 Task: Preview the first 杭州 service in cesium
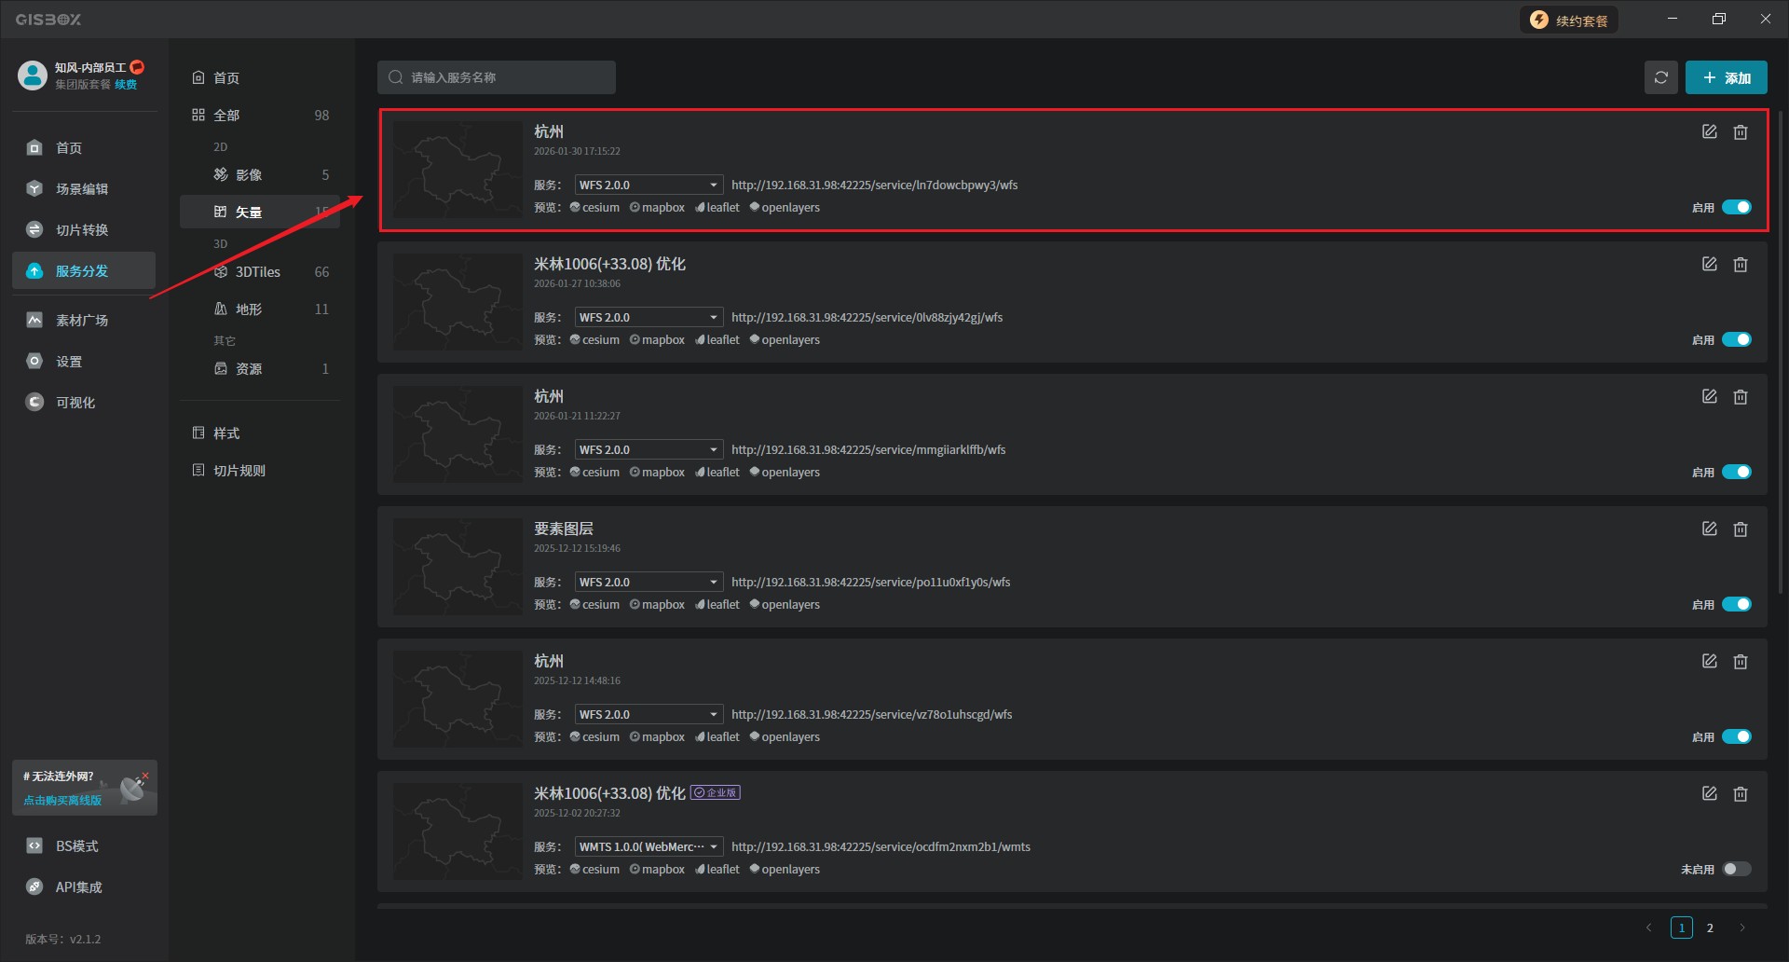(x=594, y=208)
